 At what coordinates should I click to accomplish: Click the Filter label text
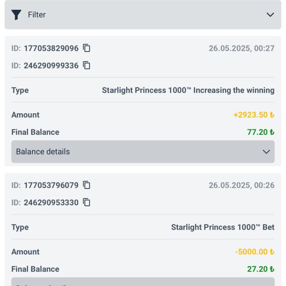(37, 15)
